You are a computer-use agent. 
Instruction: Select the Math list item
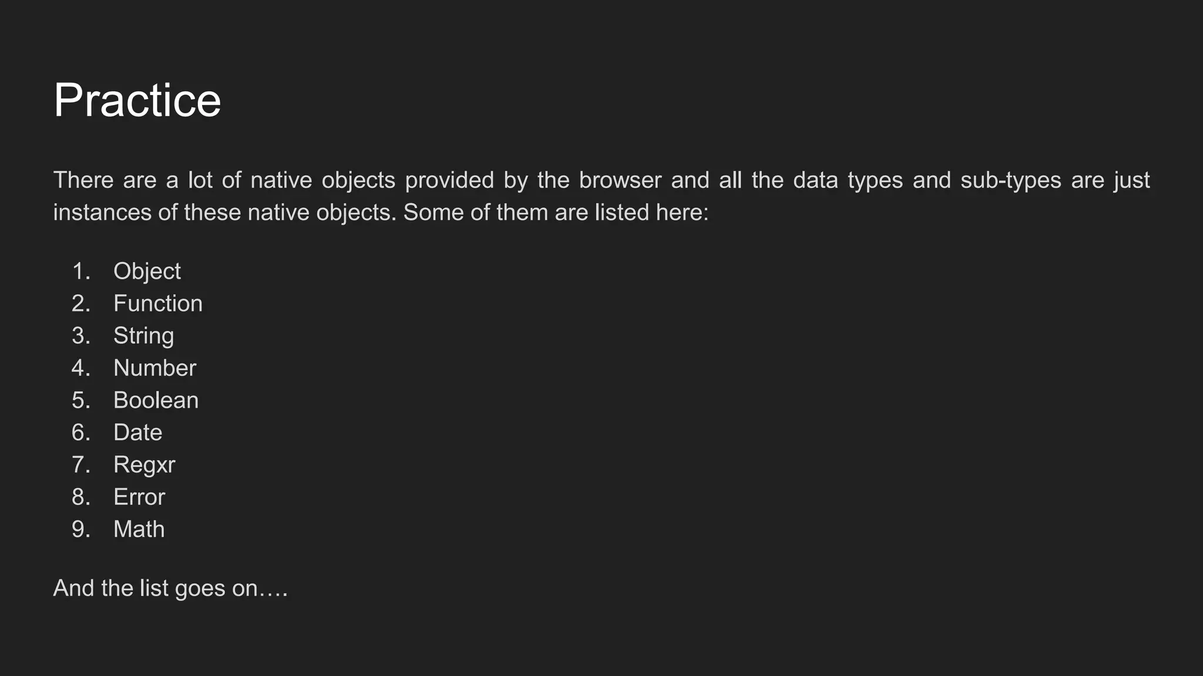(x=139, y=529)
